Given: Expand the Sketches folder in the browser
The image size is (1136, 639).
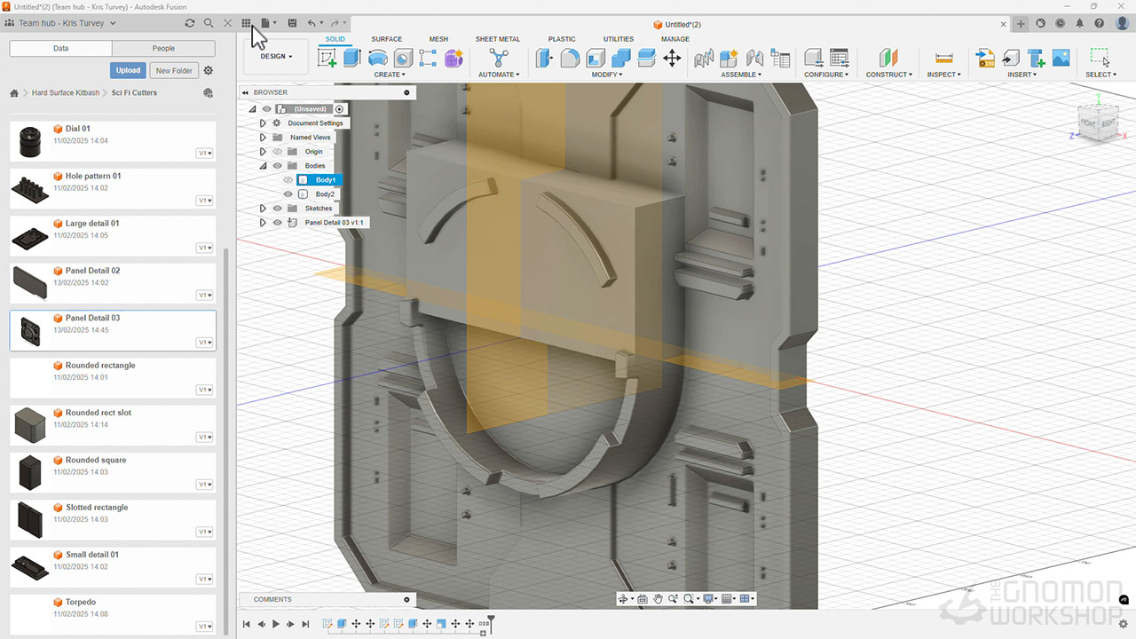Looking at the screenshot, I should [263, 209].
